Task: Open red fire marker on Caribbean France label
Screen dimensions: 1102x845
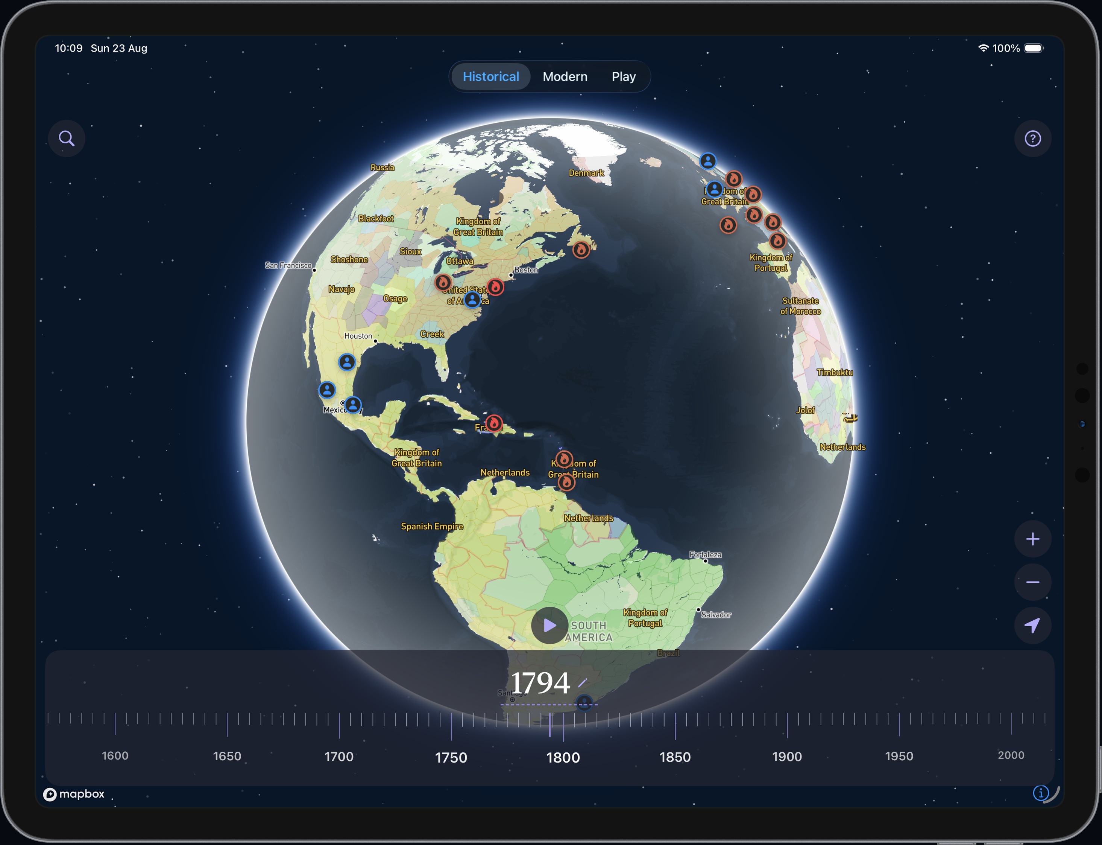Action: click(x=494, y=423)
